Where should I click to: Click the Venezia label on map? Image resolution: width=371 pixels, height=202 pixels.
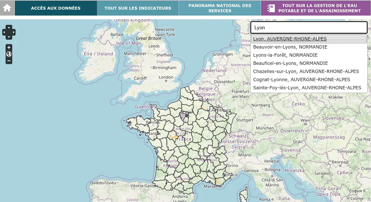(x=271, y=161)
